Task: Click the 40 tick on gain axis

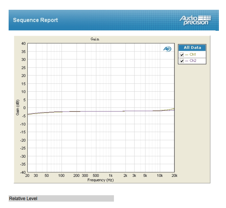Action: [x=23, y=44]
